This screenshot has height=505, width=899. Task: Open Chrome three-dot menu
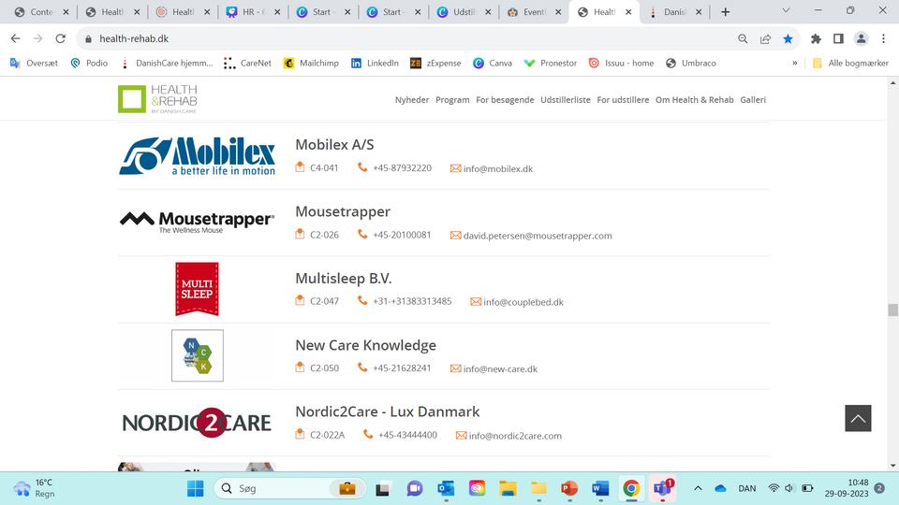[x=883, y=38]
